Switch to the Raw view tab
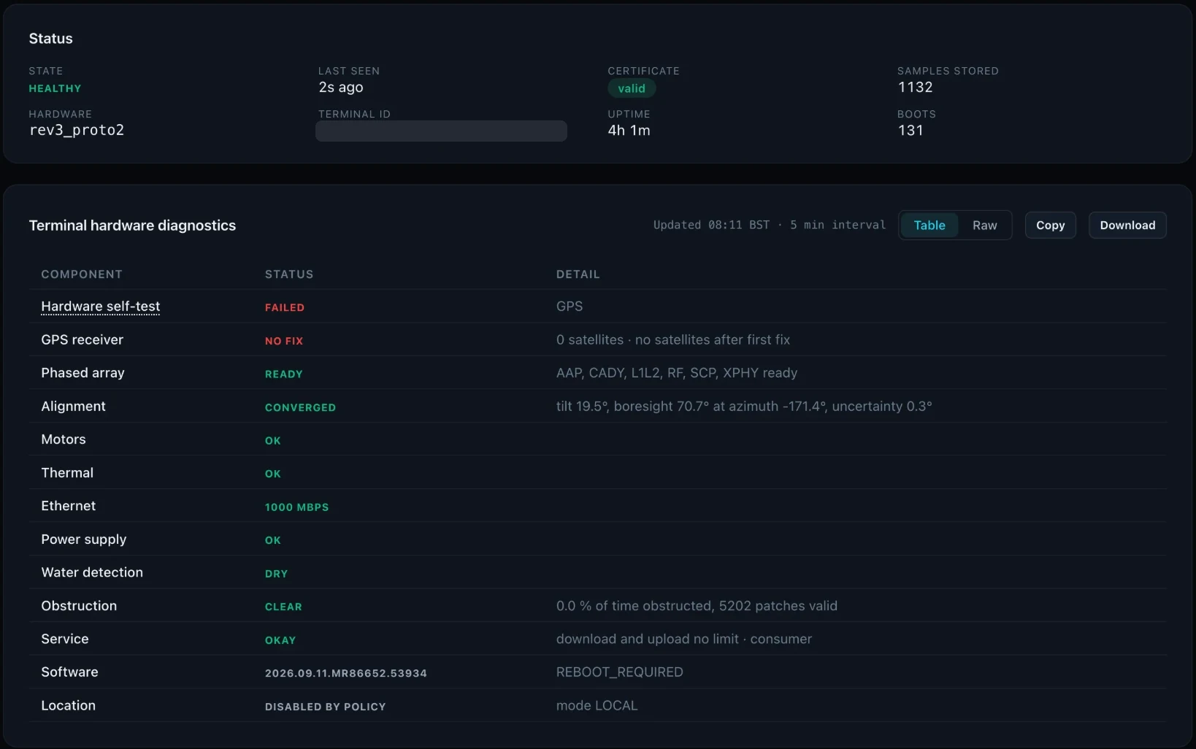This screenshot has height=749, width=1196. click(x=984, y=226)
